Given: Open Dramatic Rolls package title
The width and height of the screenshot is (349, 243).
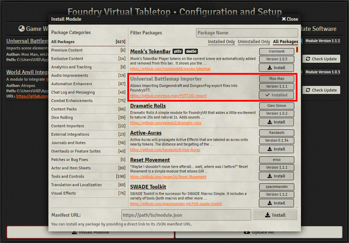Looking at the screenshot, I should point(148,106).
